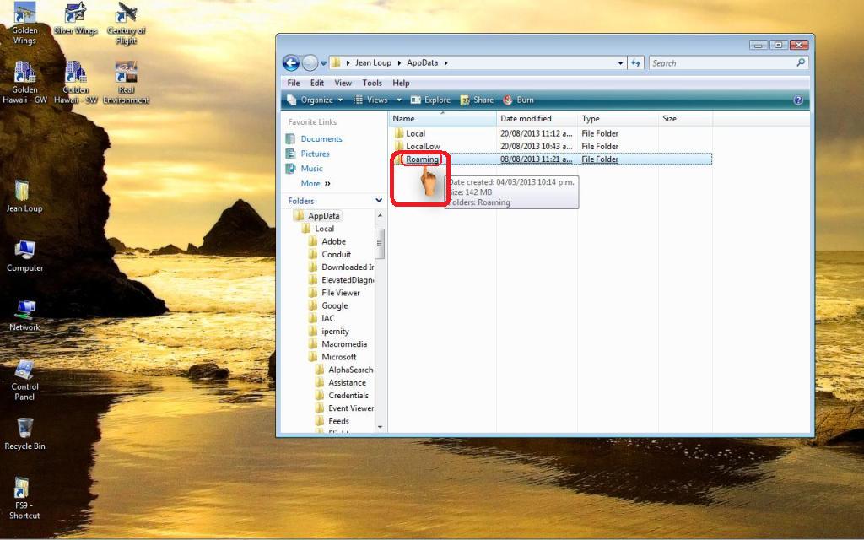This screenshot has height=540, width=864.
Task: Open Network desktop icon
Action: (x=24, y=316)
